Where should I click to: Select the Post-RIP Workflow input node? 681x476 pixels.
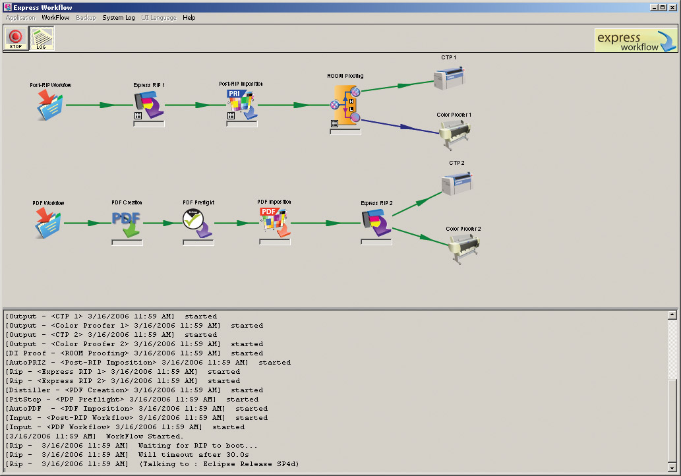[49, 105]
